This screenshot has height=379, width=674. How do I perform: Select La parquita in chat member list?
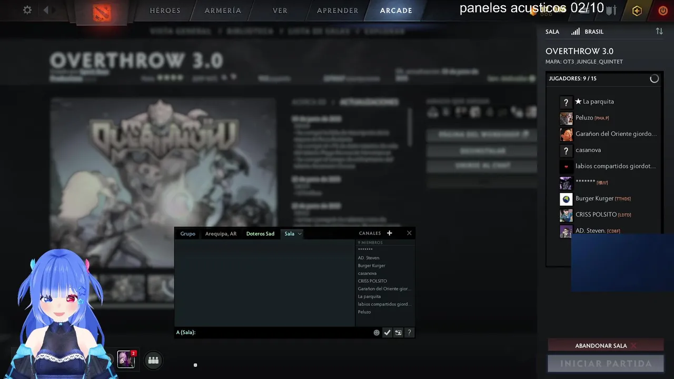369,296
